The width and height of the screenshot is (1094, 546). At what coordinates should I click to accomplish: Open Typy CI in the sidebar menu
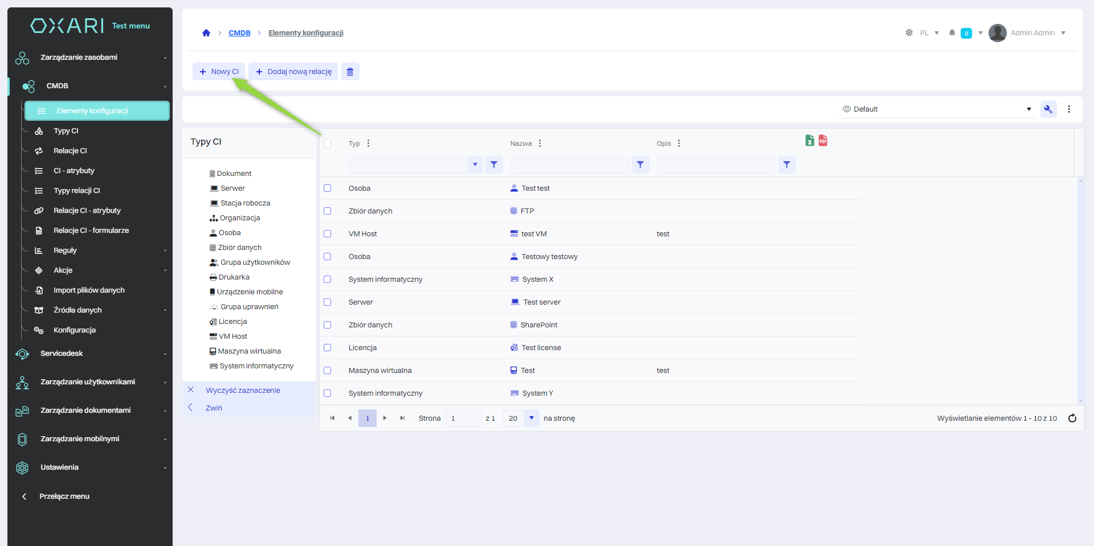pos(66,131)
